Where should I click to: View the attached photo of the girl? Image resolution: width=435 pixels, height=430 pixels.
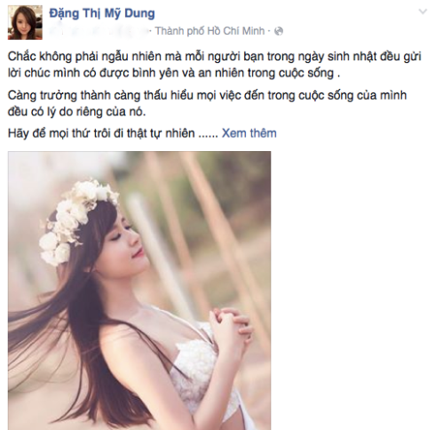(x=139, y=291)
